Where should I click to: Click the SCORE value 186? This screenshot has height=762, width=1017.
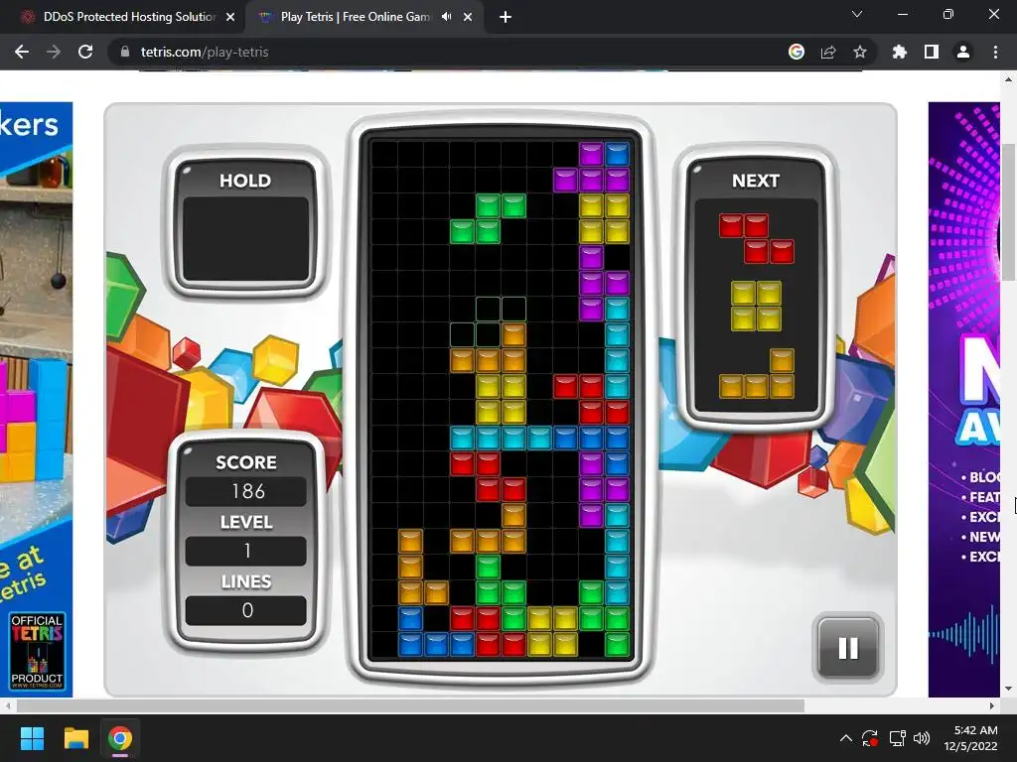click(x=246, y=491)
